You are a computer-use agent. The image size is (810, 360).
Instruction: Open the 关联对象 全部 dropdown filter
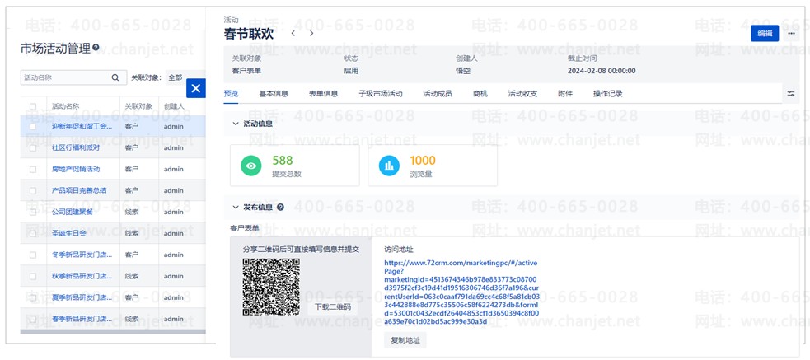[x=176, y=77]
